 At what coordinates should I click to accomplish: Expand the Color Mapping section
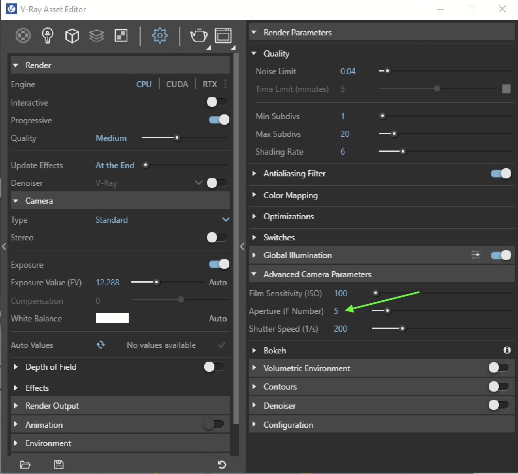(x=290, y=195)
